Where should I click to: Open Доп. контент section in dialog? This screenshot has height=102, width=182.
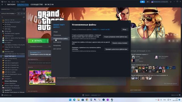[57, 49]
